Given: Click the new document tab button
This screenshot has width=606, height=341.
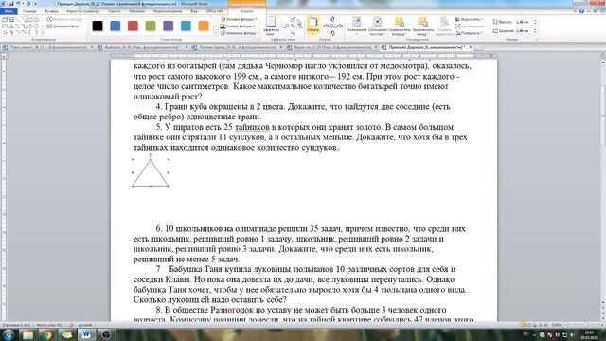Looking at the screenshot, I should [479, 47].
